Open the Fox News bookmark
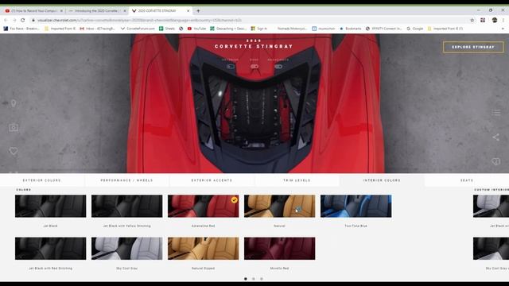509x286 pixels. point(21,29)
